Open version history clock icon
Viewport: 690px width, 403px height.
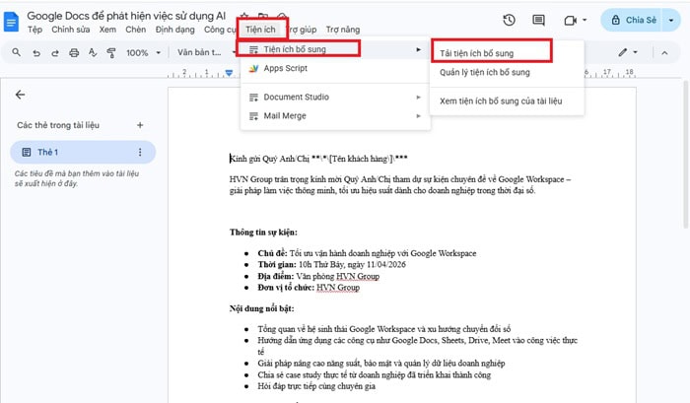pos(510,20)
